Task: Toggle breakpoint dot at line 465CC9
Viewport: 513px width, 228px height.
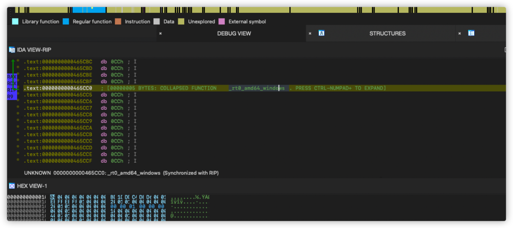Action: pos(18,121)
